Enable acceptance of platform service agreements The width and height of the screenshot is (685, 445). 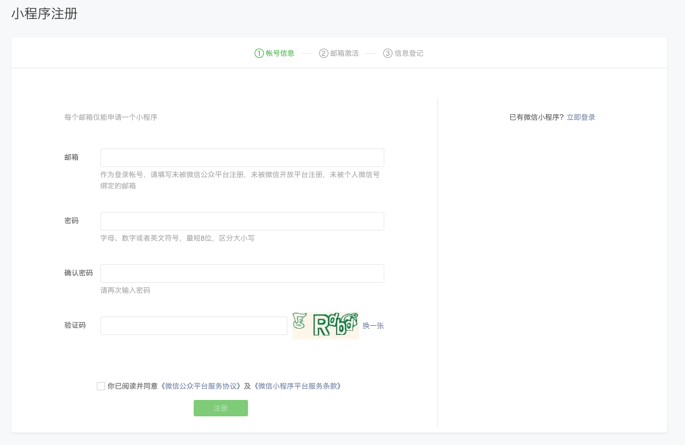click(x=100, y=386)
